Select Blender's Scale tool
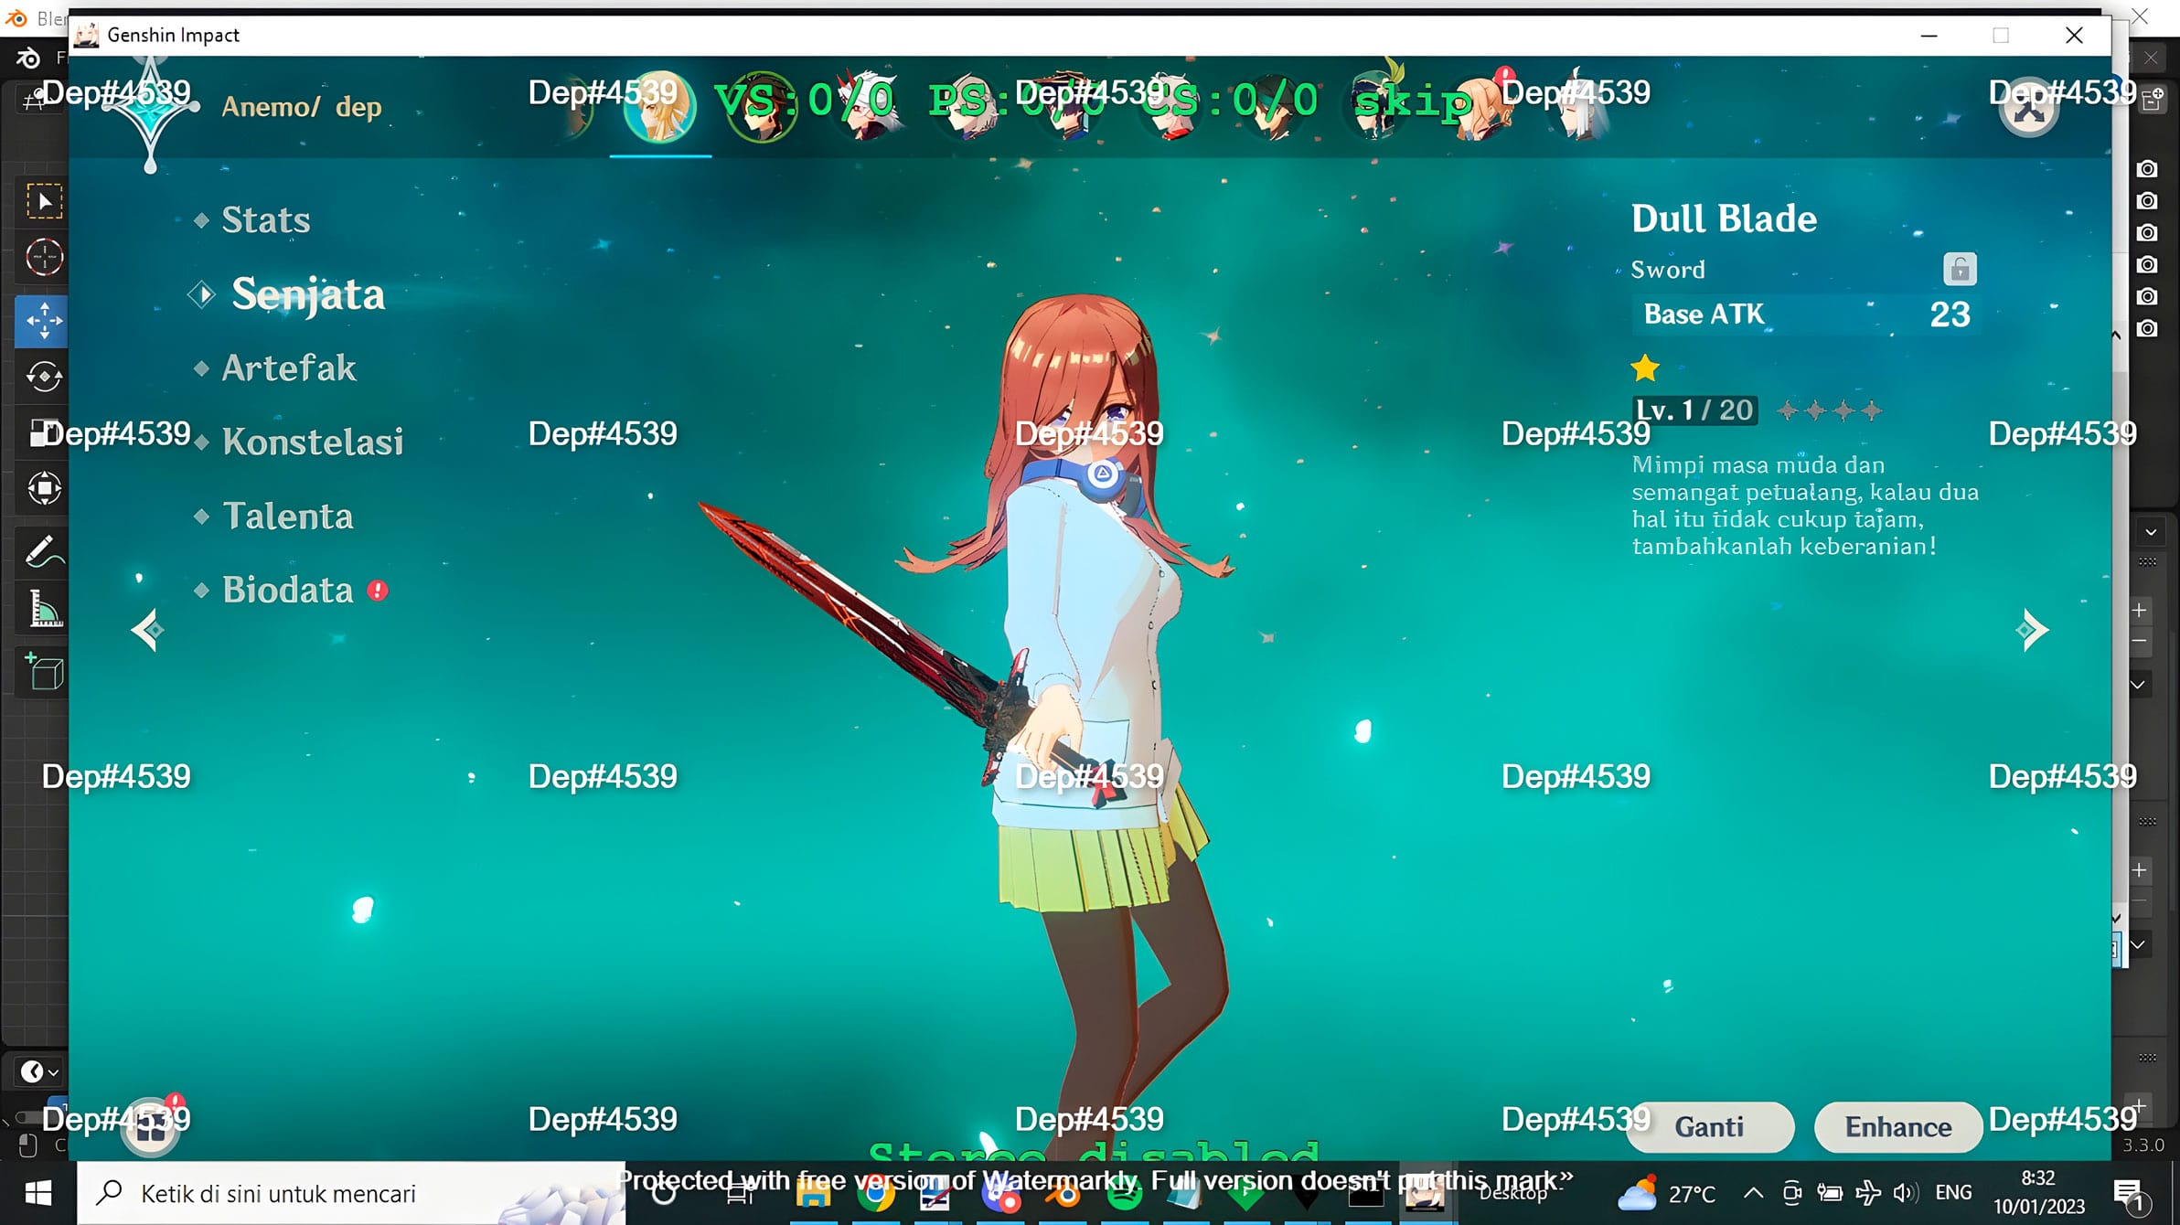 (x=44, y=432)
